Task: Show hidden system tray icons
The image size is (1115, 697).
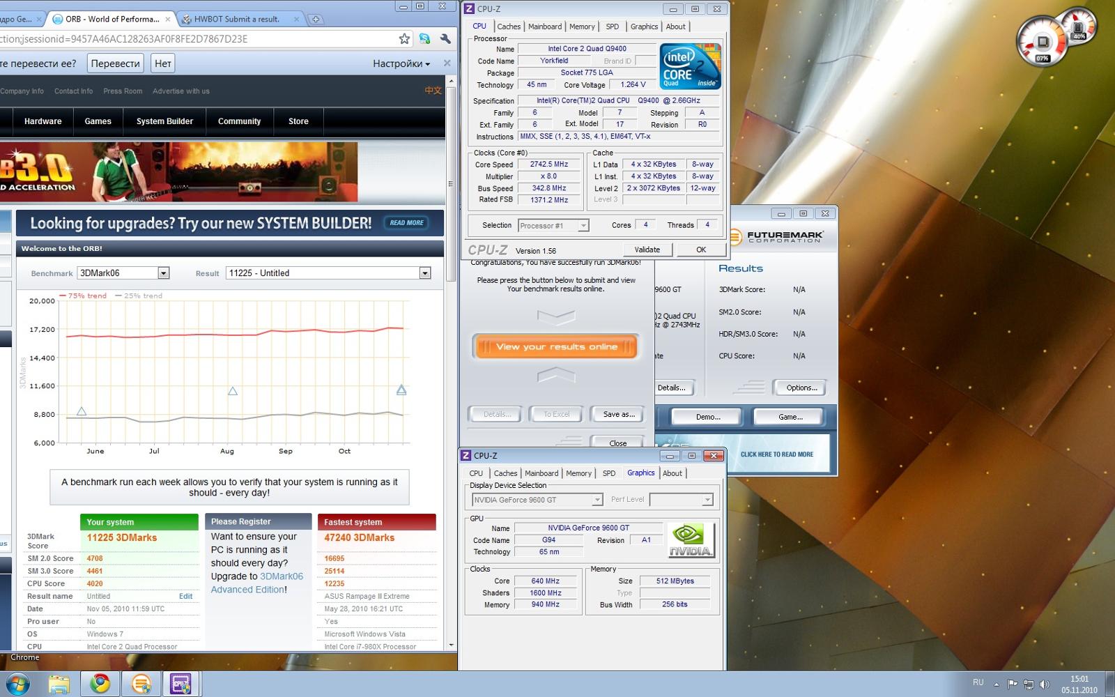Action: (x=997, y=684)
